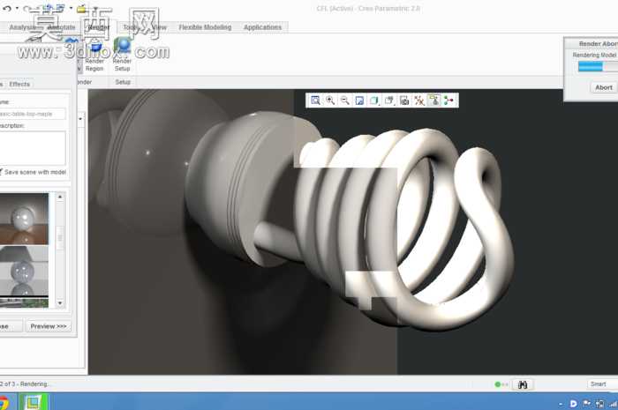Switch to the Render ribbon tab
The width and height of the screenshot is (618, 410).
pyautogui.click(x=99, y=27)
